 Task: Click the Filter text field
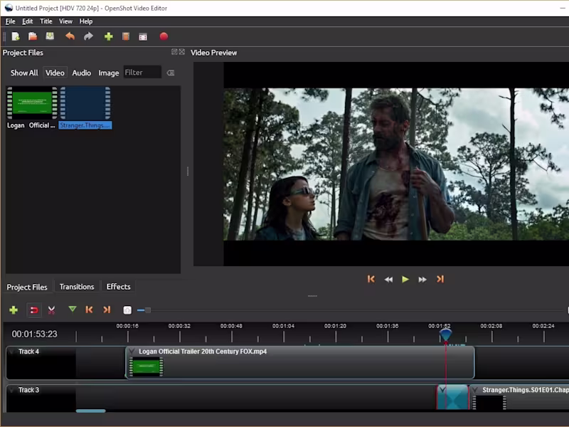point(142,73)
